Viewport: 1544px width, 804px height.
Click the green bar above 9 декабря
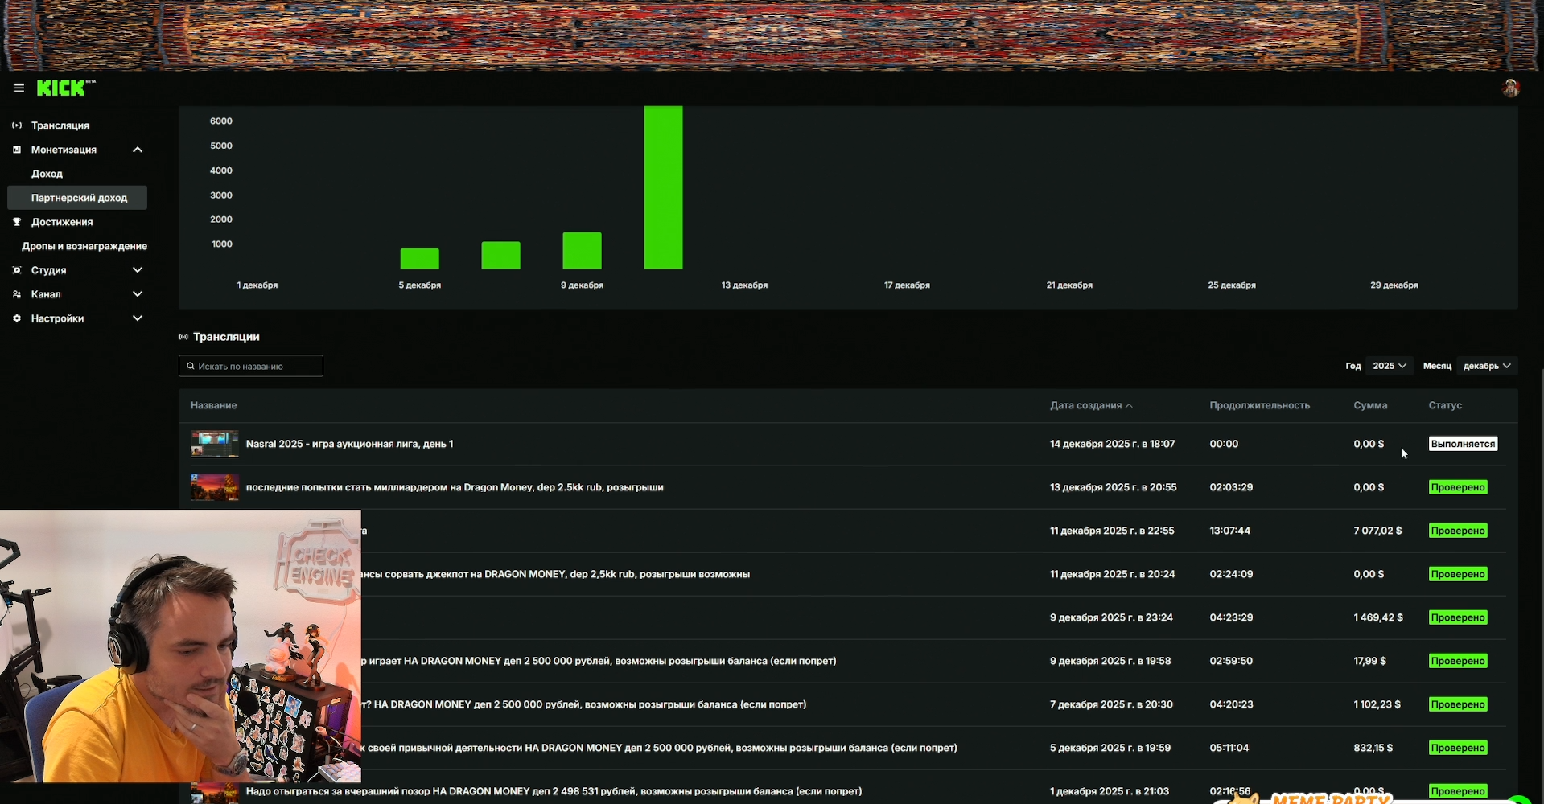[x=582, y=250]
